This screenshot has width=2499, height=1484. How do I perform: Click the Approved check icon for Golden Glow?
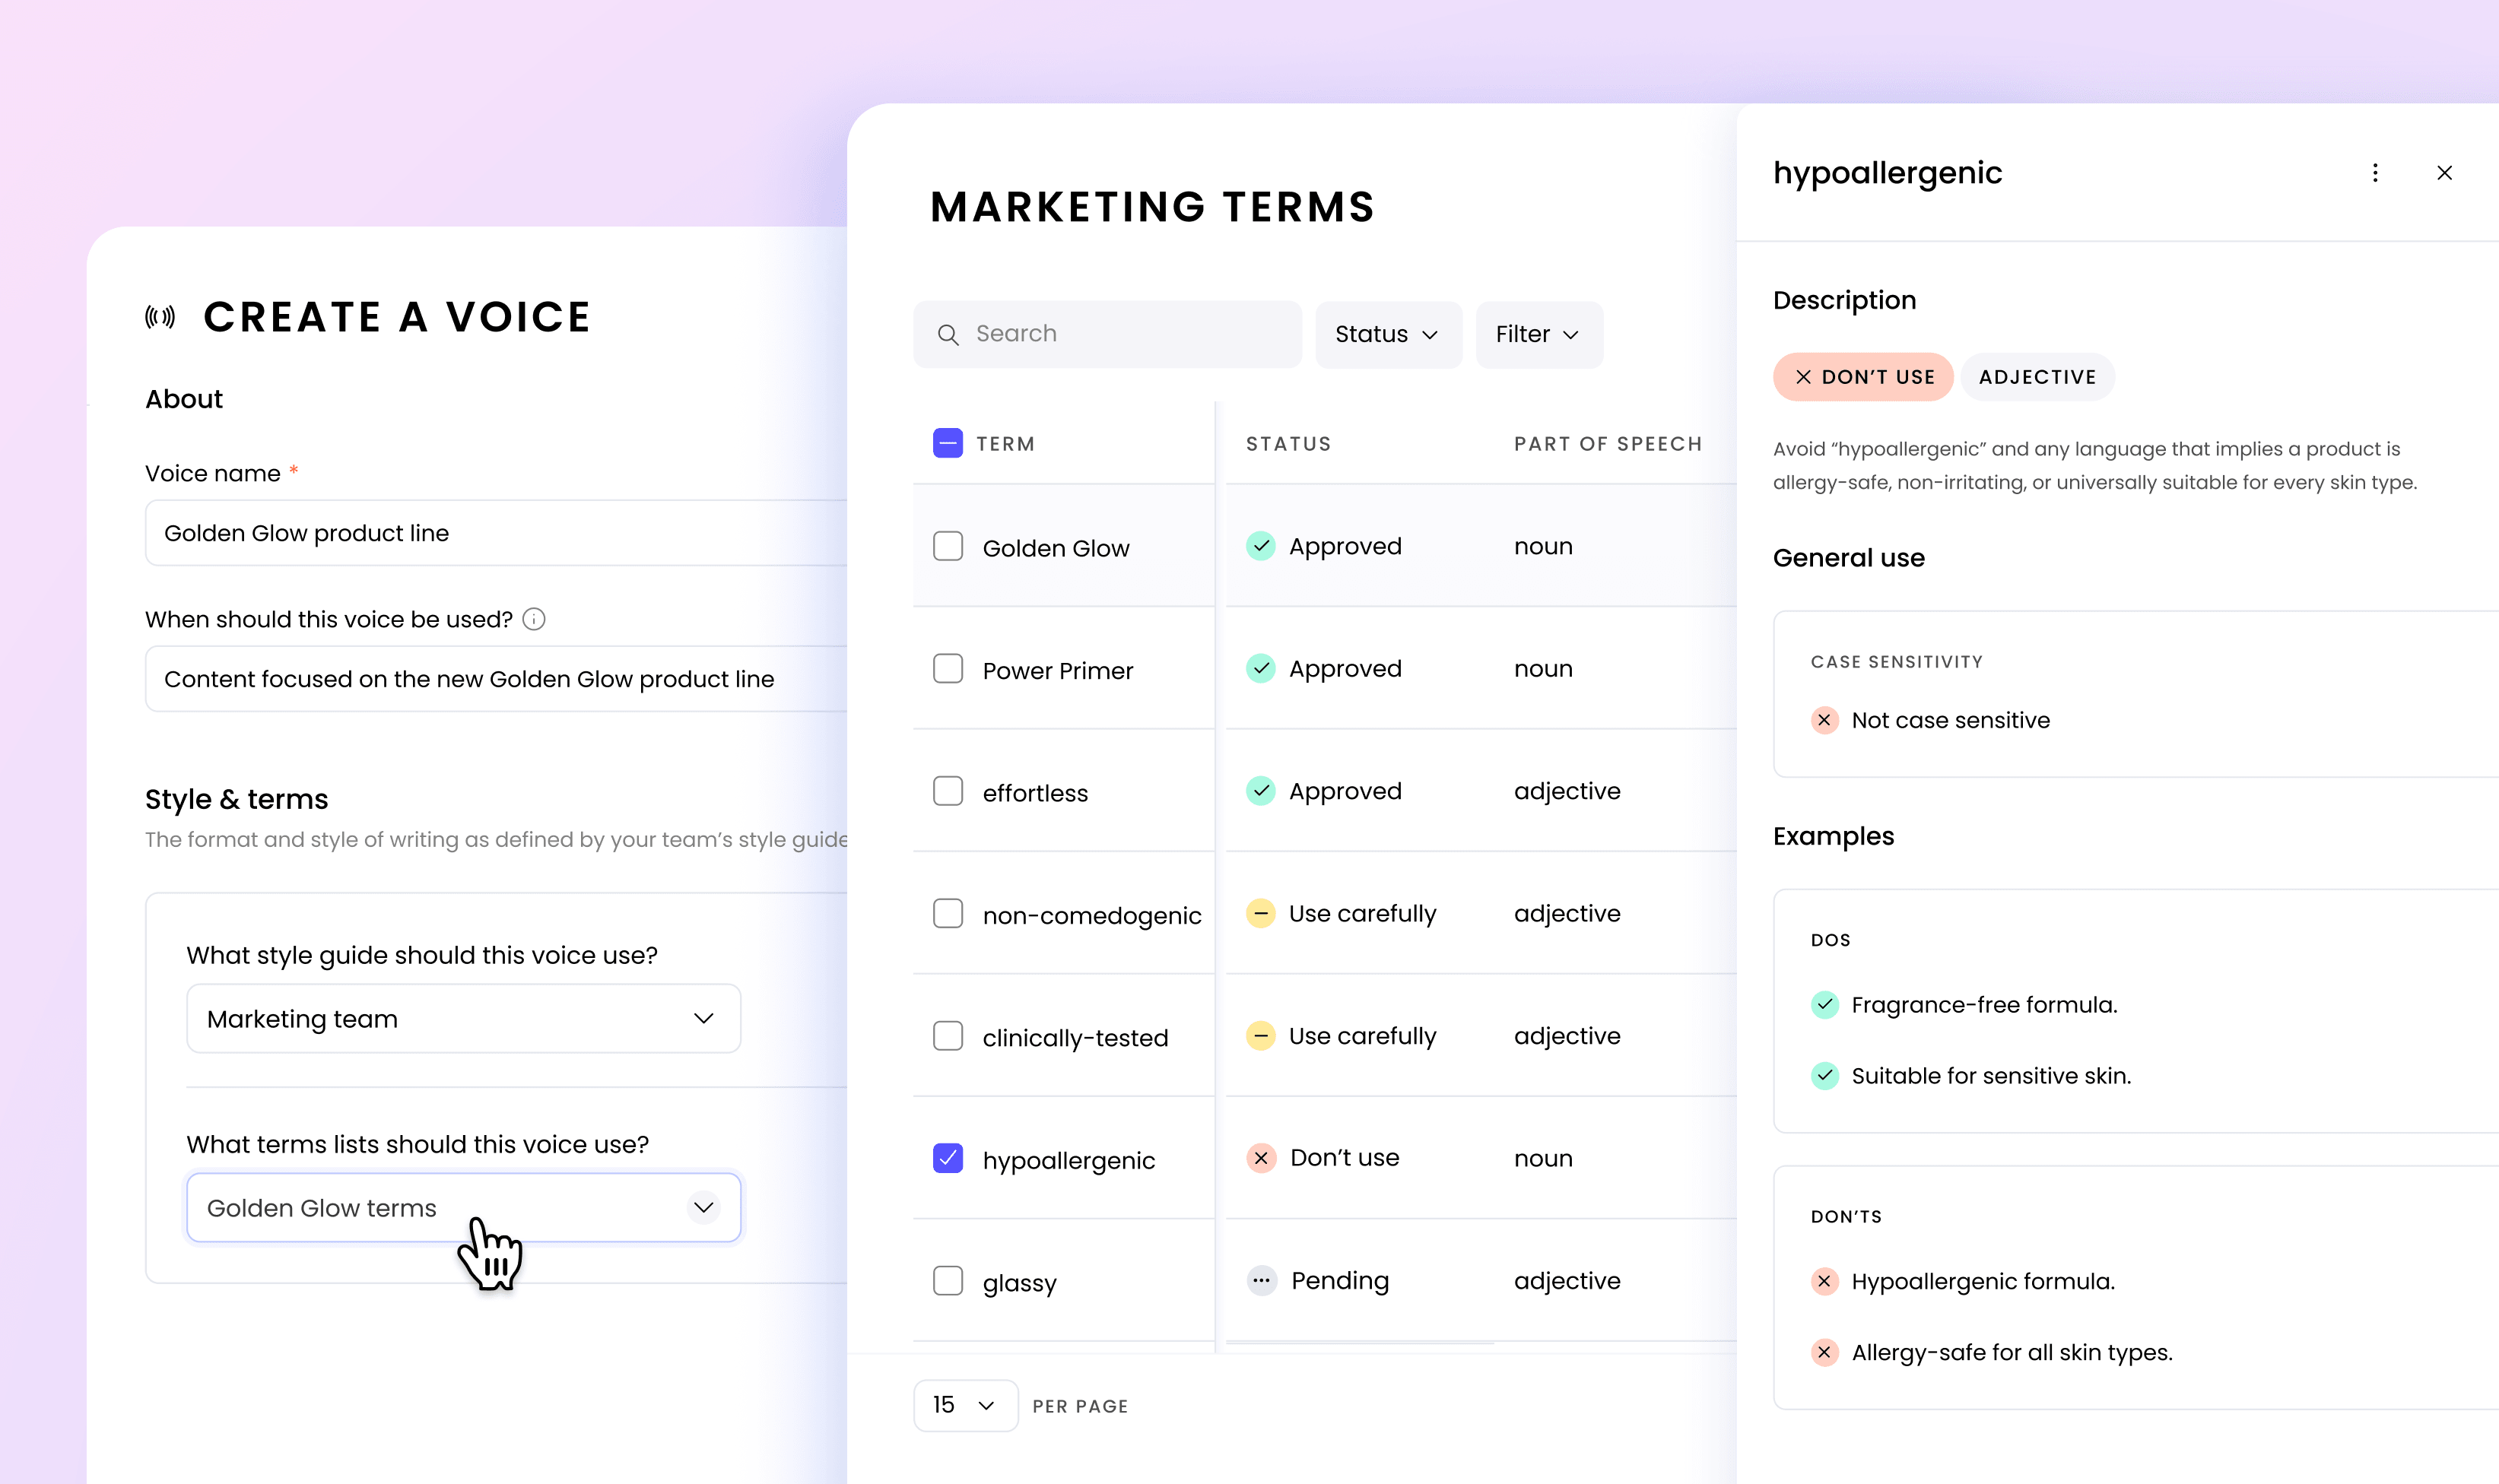(1261, 546)
